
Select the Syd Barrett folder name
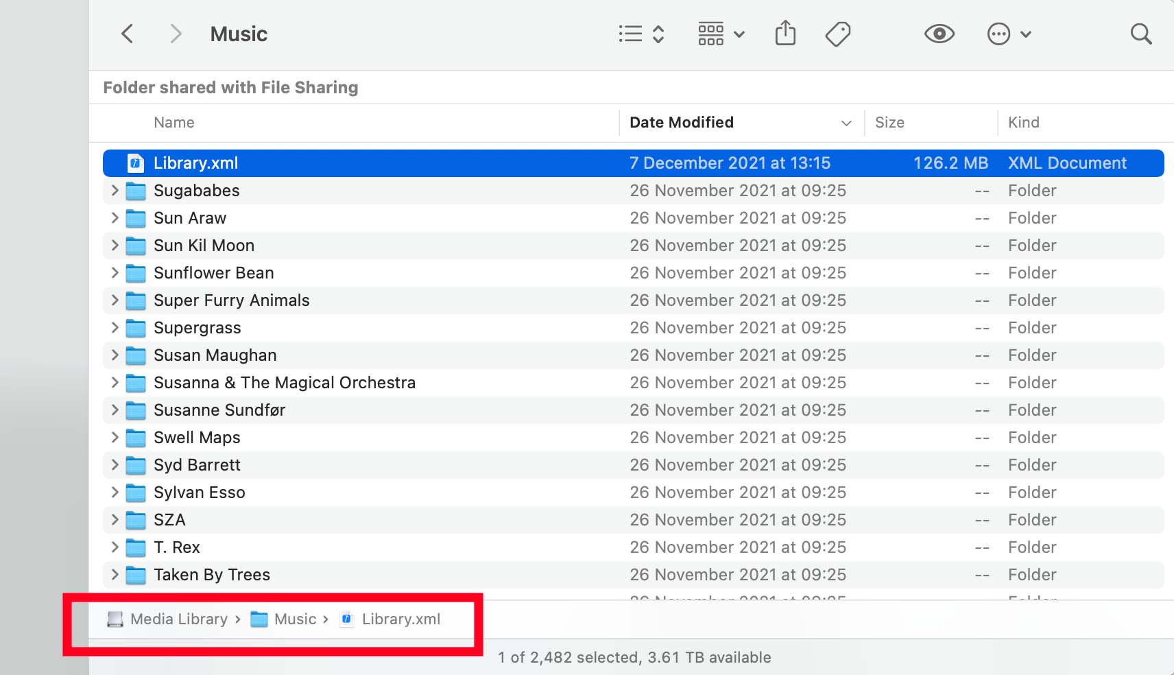click(197, 465)
